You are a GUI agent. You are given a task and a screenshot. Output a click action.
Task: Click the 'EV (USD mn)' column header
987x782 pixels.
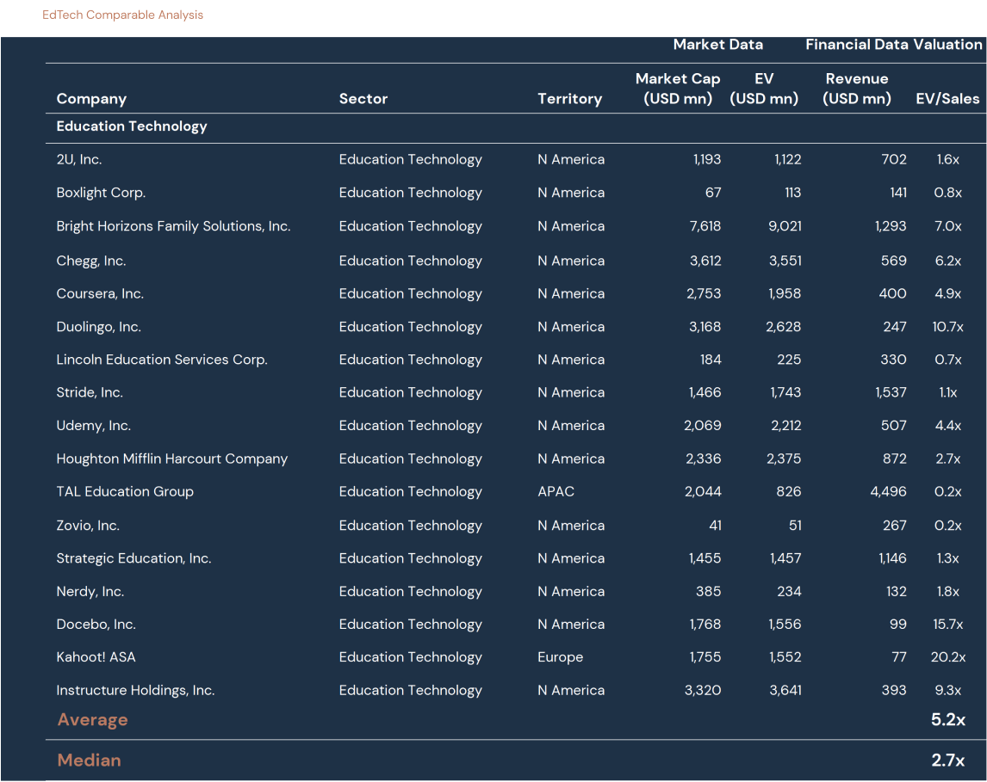(x=764, y=89)
